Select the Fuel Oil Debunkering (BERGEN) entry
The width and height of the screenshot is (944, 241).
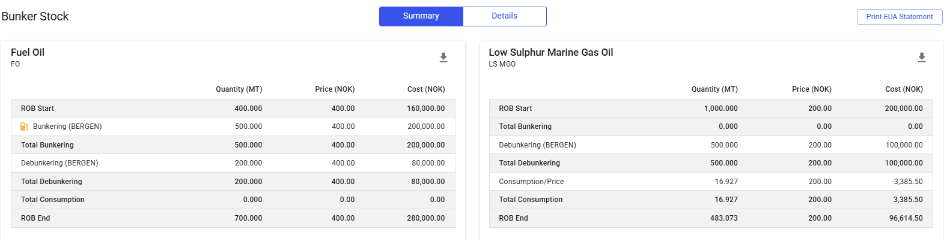tap(59, 163)
